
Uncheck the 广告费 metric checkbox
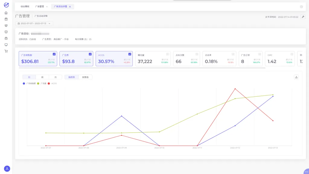[x=90, y=54]
